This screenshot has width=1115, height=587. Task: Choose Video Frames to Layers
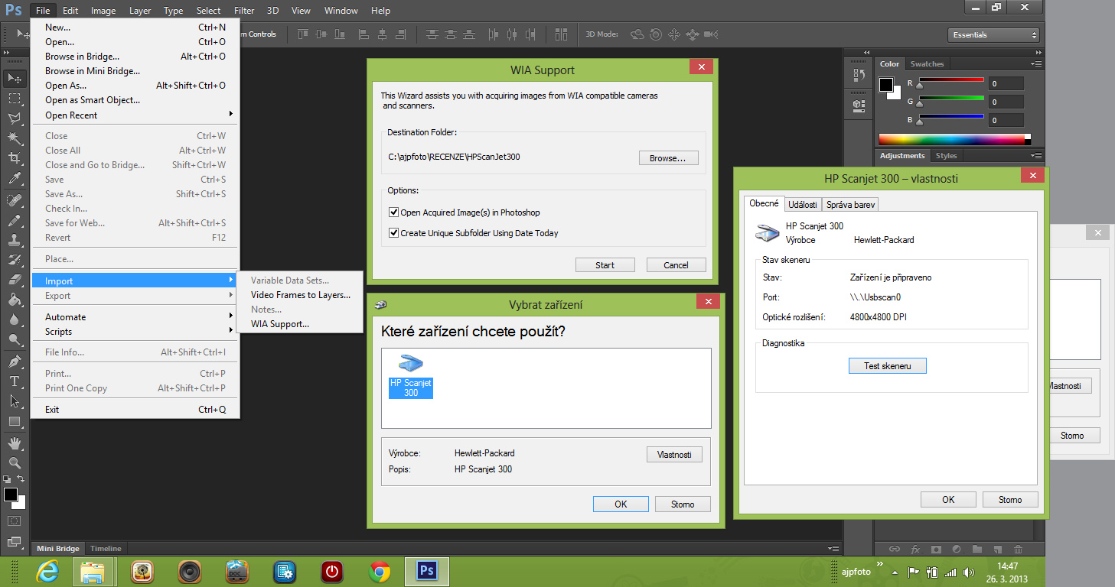[x=300, y=295]
